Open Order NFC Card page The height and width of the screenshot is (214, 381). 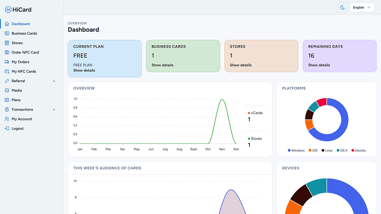pos(25,52)
